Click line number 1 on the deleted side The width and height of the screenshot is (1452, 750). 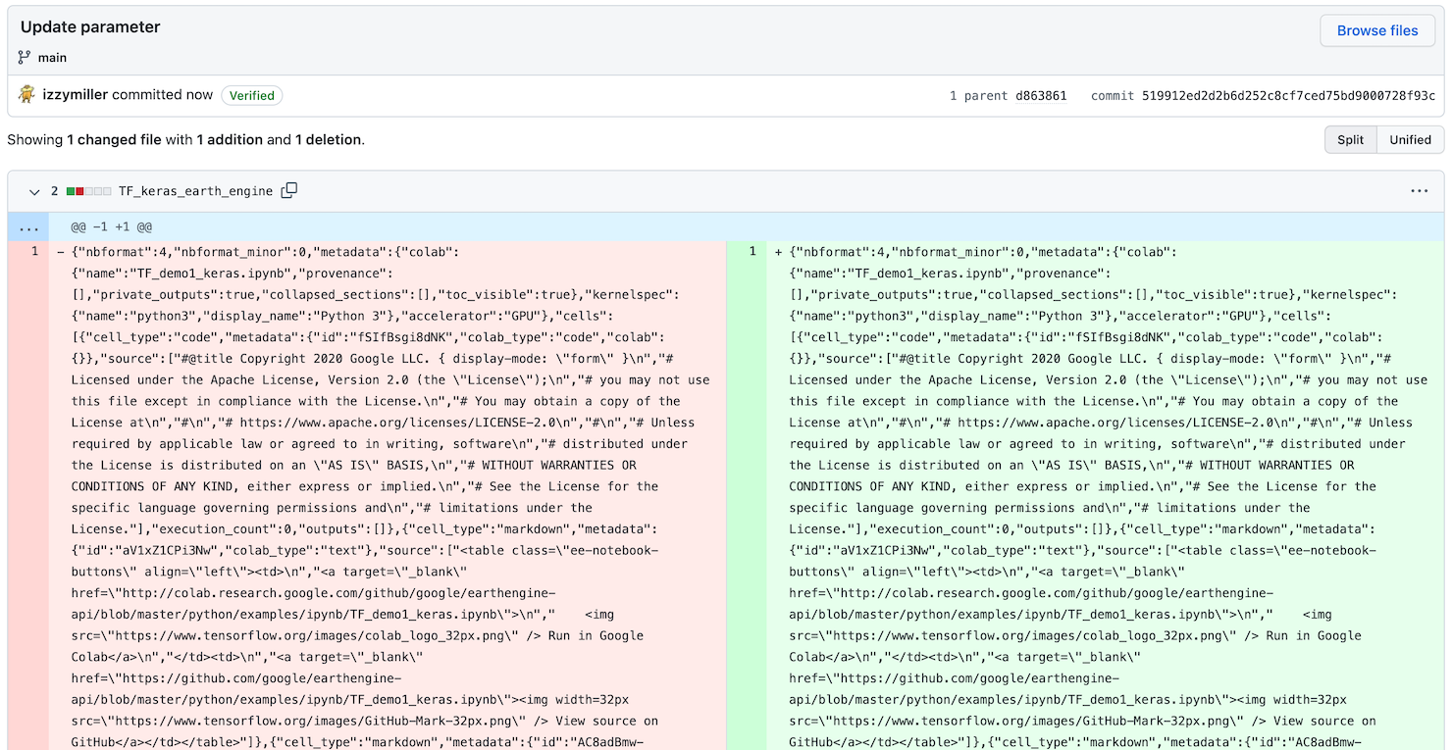click(34, 251)
